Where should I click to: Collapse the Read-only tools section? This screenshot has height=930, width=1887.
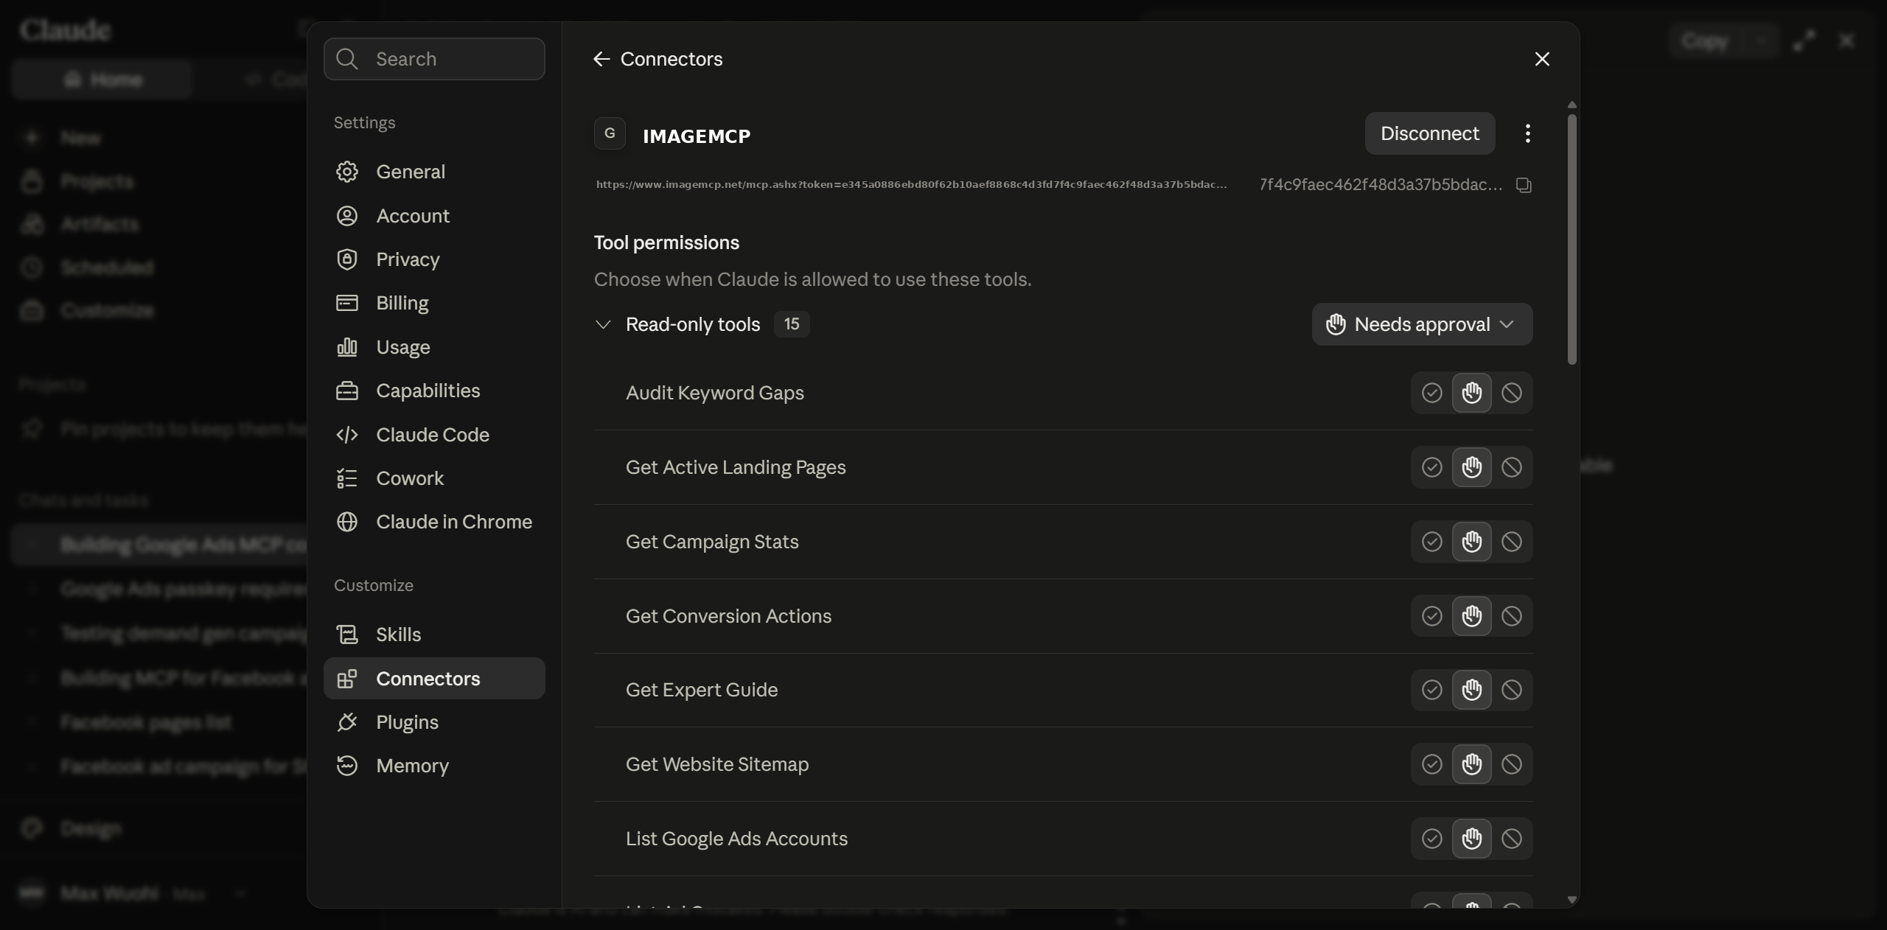603,324
